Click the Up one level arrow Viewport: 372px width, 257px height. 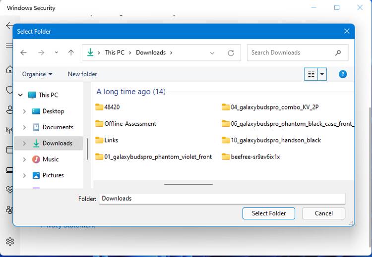pyautogui.click(x=71, y=52)
